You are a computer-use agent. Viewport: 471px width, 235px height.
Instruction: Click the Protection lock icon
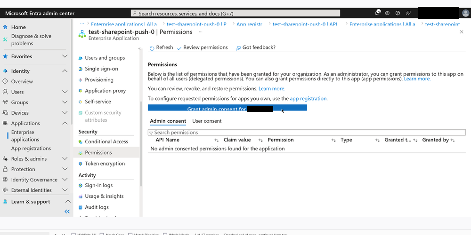(5, 169)
